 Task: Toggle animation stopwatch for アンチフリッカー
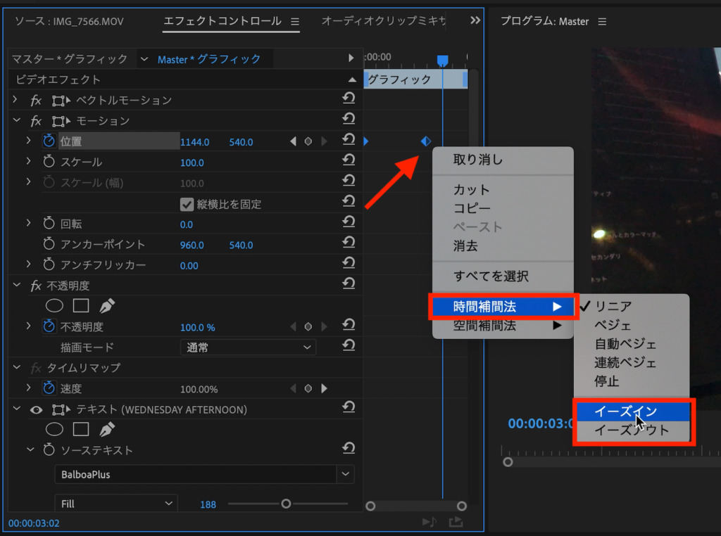49,264
